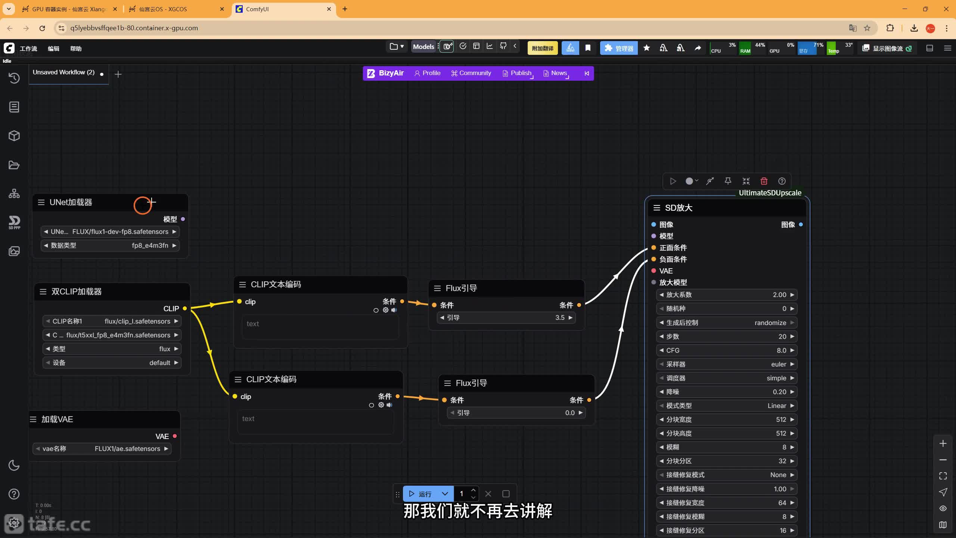Click the bookmark icon in toolbar
The width and height of the screenshot is (956, 538).
588,48
